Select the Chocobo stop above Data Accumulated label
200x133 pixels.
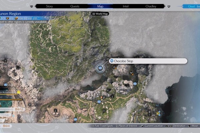point(5,85)
